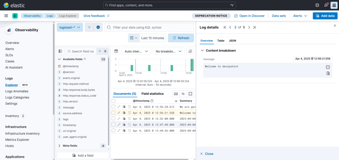Expand message content to fullscreen

click(328, 67)
